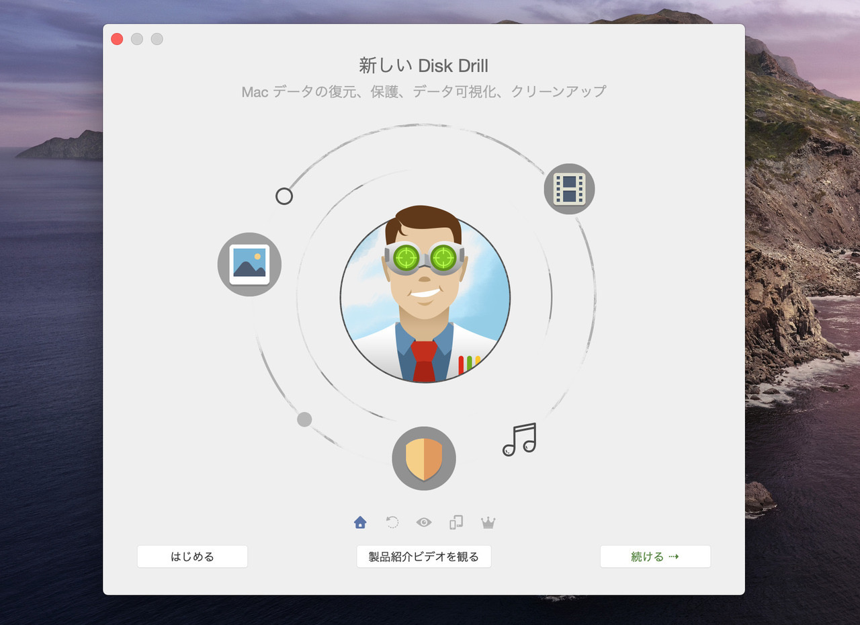Select the home page indicator icon
The image size is (860, 625).
tap(360, 522)
